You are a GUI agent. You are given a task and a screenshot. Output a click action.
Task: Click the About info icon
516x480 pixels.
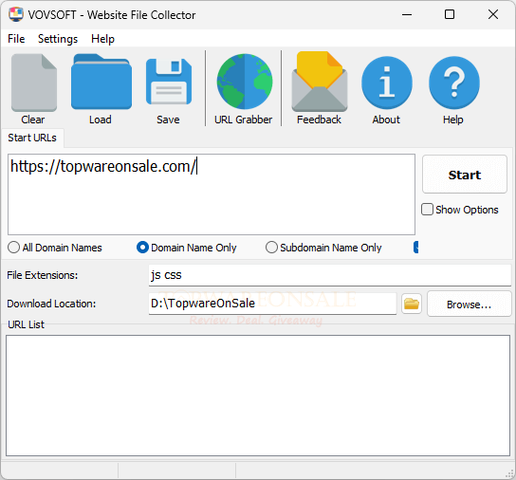[x=387, y=83]
